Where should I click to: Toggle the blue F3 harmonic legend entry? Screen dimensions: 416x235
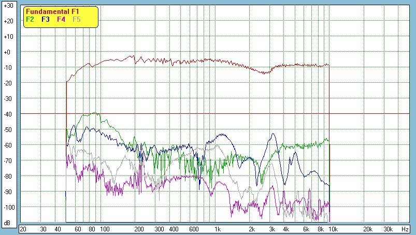(x=46, y=19)
